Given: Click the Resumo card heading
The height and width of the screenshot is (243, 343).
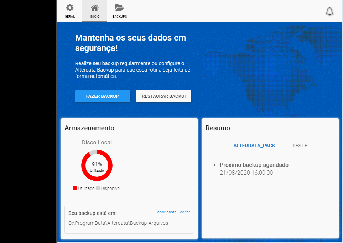Looking at the screenshot, I should click(218, 128).
